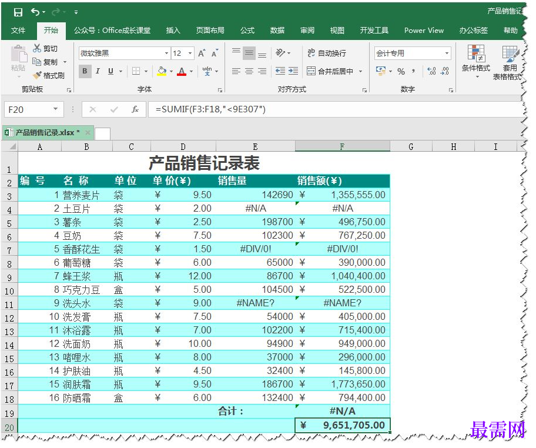Increase font size with large A icon
The width and height of the screenshot is (536, 448).
pos(202,53)
